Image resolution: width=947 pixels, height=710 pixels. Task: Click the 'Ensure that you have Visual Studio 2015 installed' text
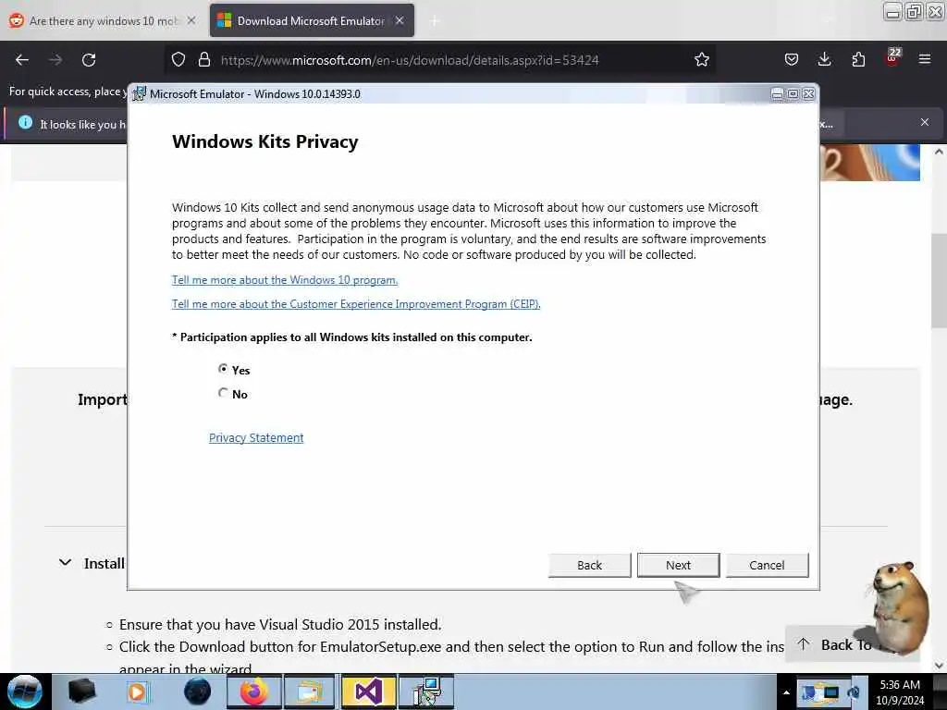pyautogui.click(x=280, y=624)
